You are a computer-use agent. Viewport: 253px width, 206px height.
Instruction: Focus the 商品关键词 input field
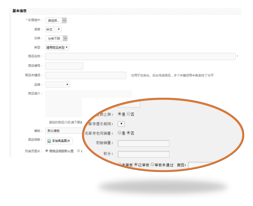tap(86, 75)
